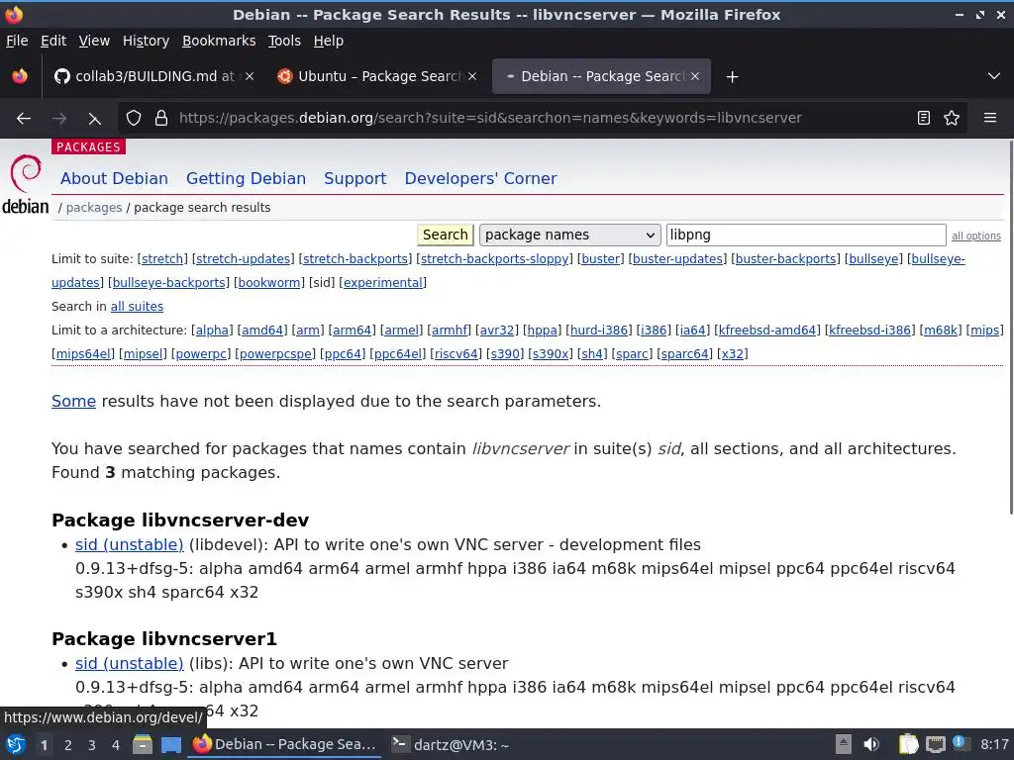Click the Search button

pos(445,235)
